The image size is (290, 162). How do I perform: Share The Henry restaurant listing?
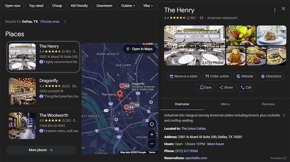226,87
